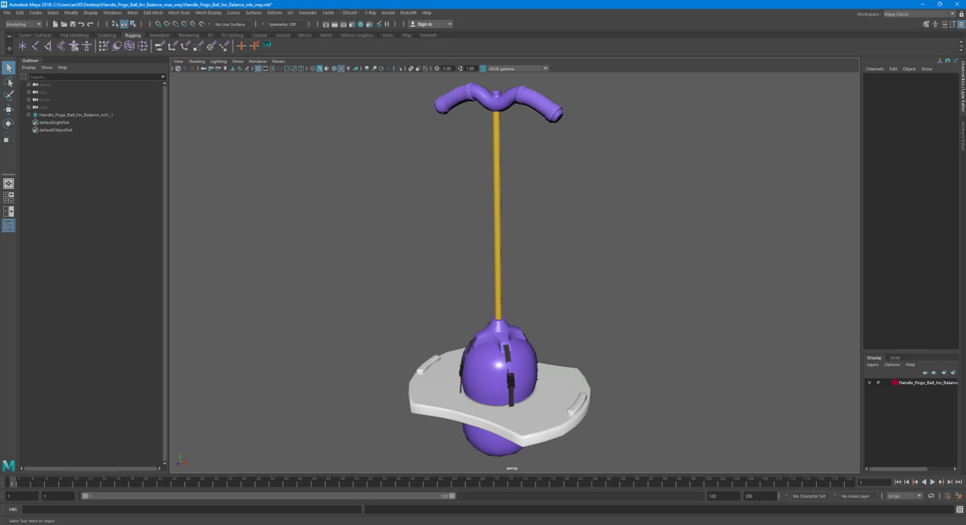
Task: Toggle visibility V of Handle_Pogo_Ball layer
Action: 869,383
